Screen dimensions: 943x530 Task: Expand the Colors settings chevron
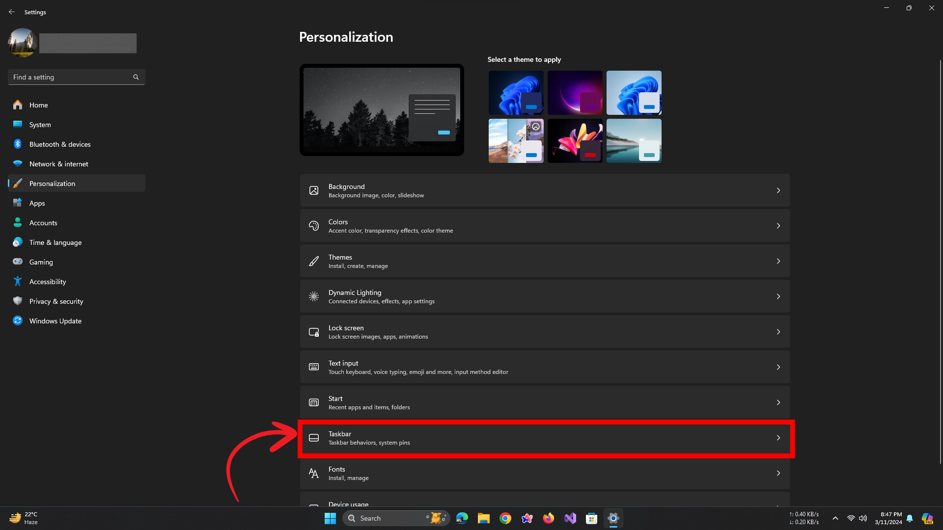(x=778, y=226)
